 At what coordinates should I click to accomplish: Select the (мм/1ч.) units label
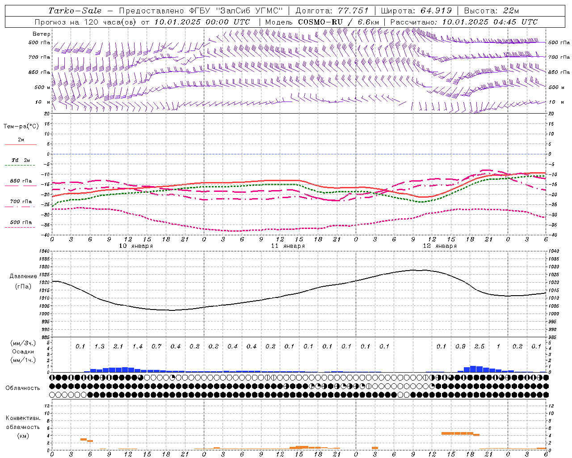tap(23, 360)
